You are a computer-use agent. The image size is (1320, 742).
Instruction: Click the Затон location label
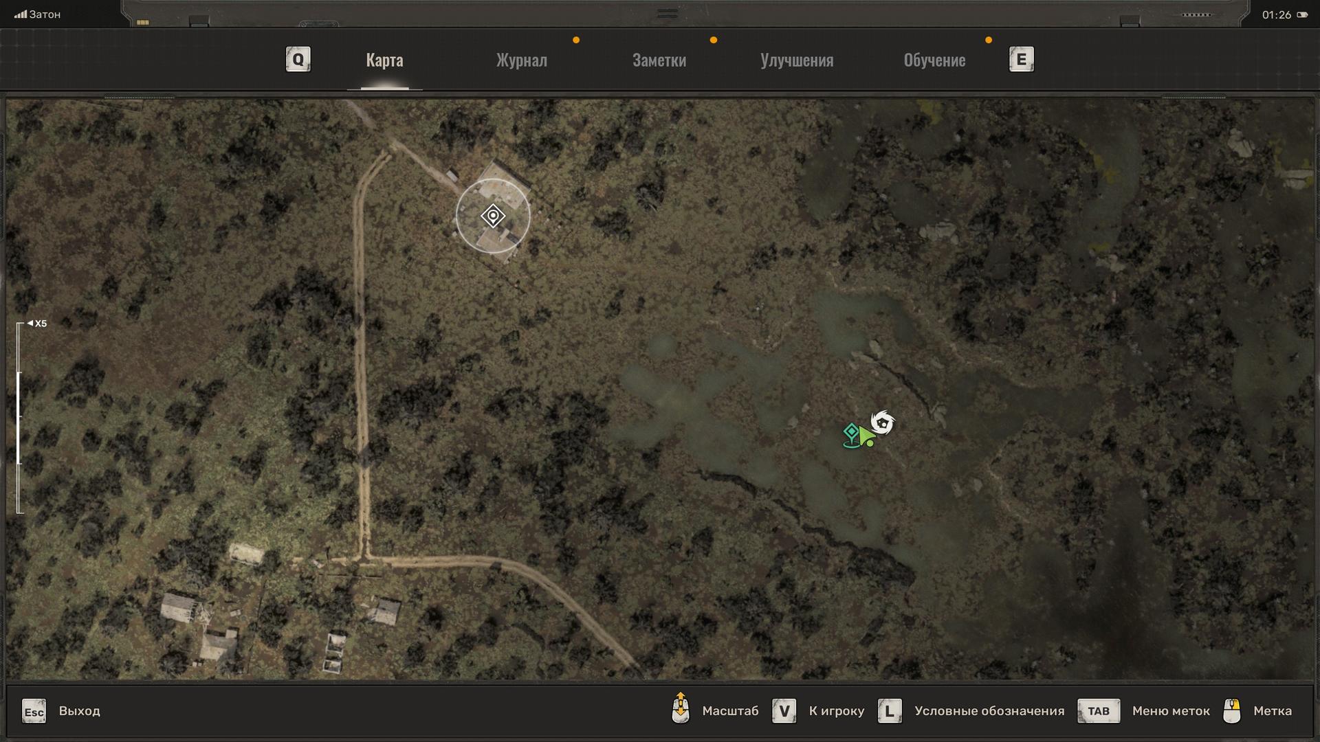point(45,14)
